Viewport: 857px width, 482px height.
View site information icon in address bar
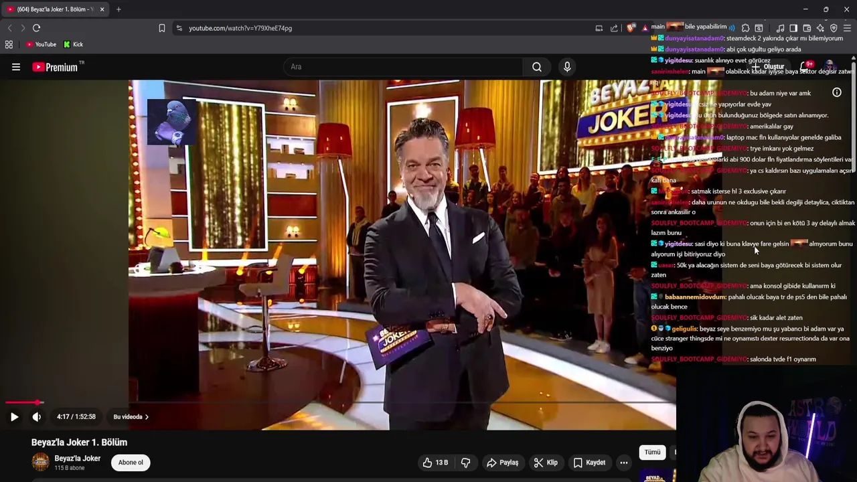click(179, 28)
